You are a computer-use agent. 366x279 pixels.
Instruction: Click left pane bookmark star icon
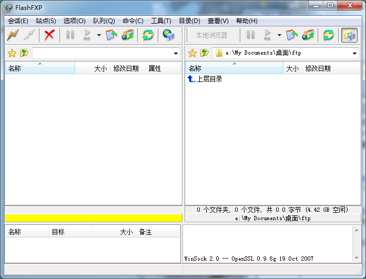point(12,53)
